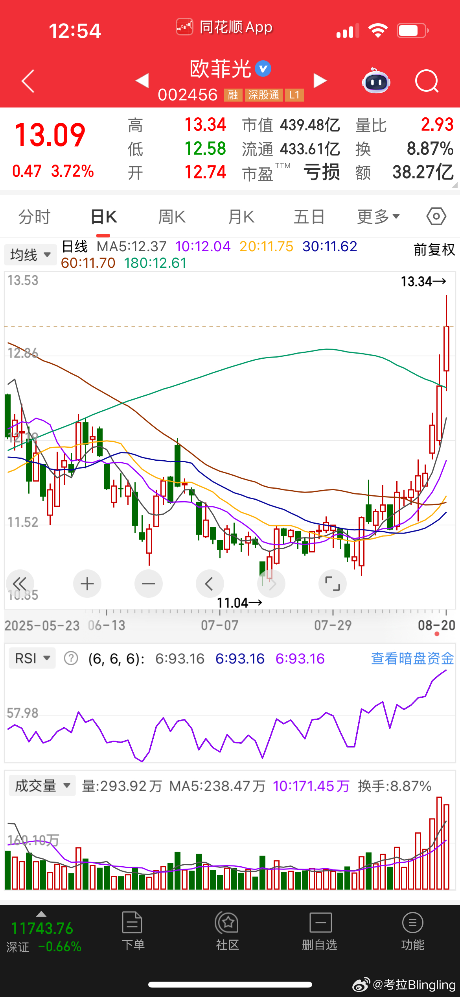Image resolution: width=460 pixels, height=997 pixels.
Task: Tap the 07-07 date marker
Action: click(x=220, y=625)
